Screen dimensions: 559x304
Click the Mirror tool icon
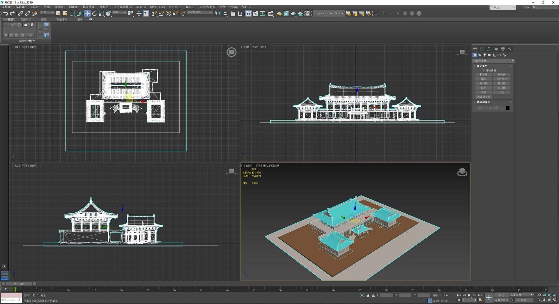(218, 13)
